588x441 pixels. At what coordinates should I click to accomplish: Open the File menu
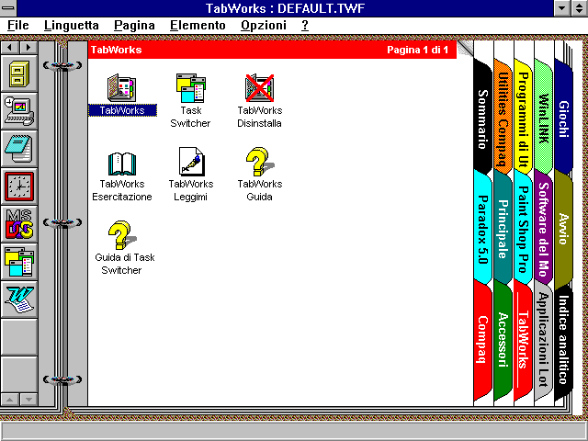18,26
